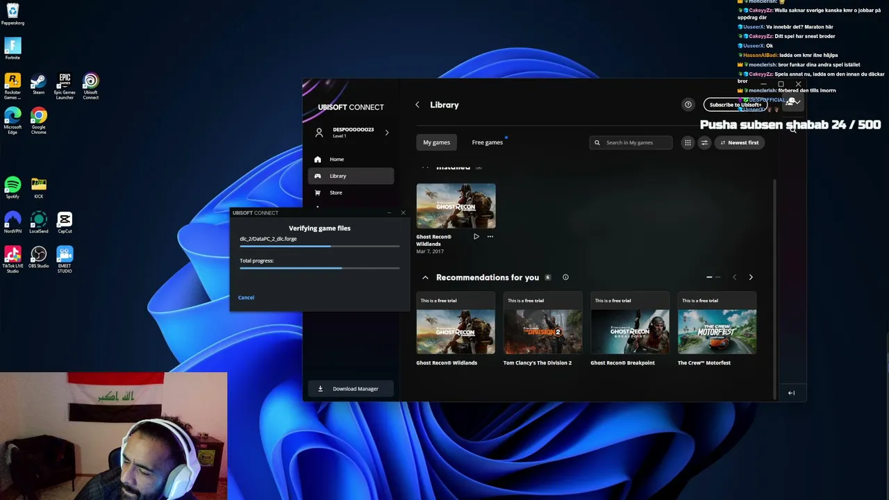Switch to the My games tab
Image resolution: width=889 pixels, height=500 pixels.
pyautogui.click(x=437, y=142)
